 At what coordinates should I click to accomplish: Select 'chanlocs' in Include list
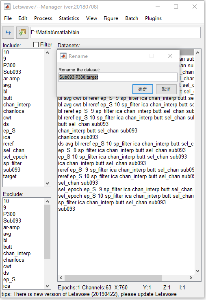pos(14,111)
